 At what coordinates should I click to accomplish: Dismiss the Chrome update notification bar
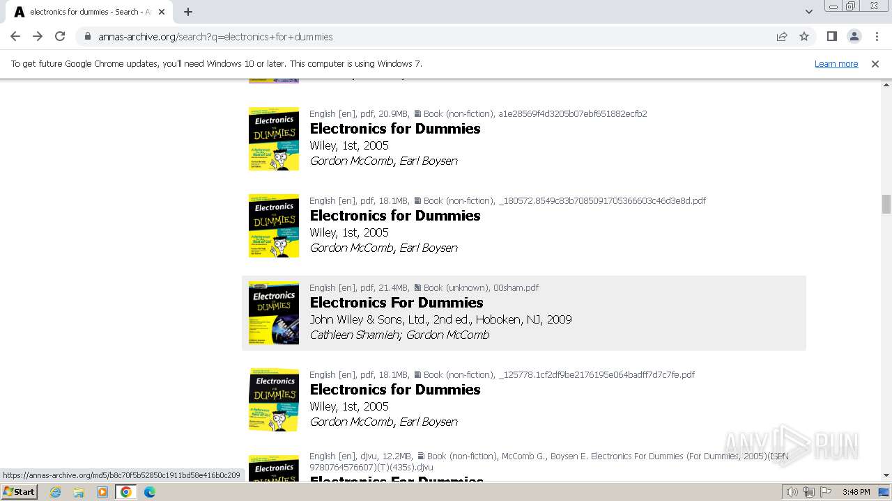[875, 63]
